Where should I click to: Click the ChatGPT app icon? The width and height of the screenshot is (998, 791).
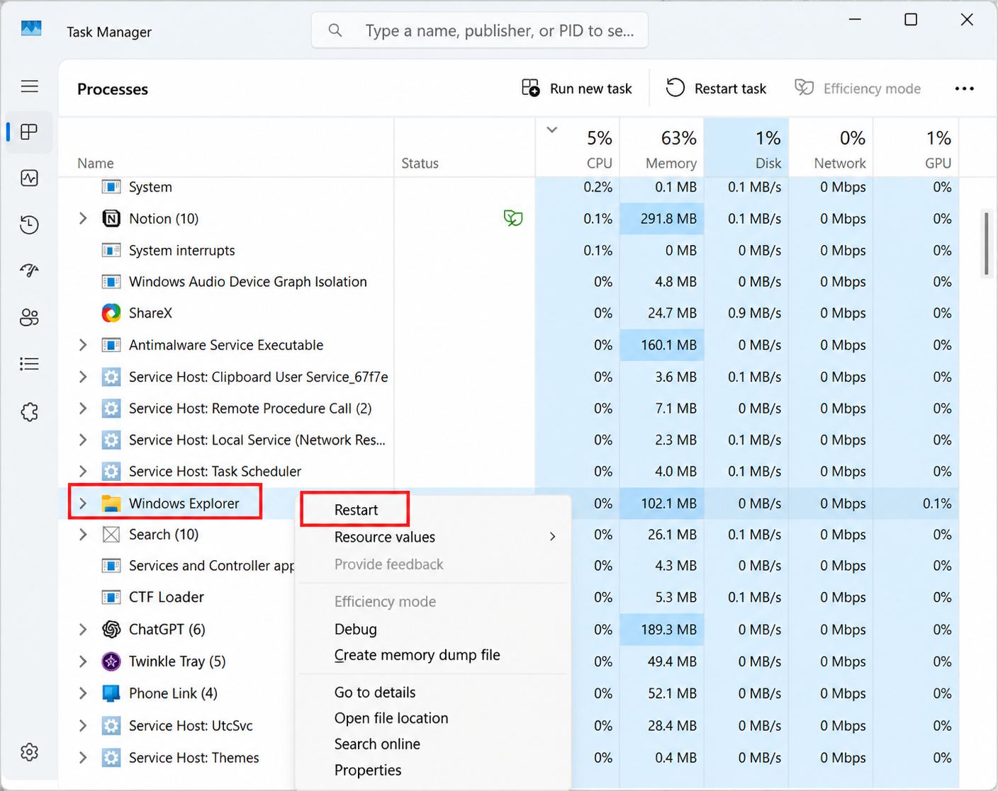click(x=111, y=630)
